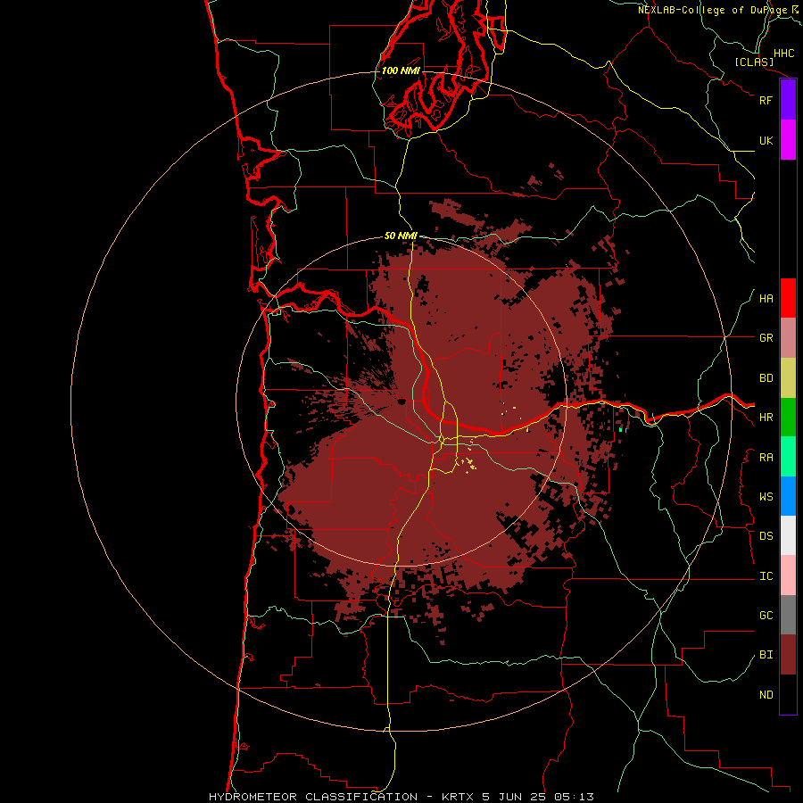The height and width of the screenshot is (803, 803).
Task: Pick the WS blue legend swatch
Action: tap(788, 496)
